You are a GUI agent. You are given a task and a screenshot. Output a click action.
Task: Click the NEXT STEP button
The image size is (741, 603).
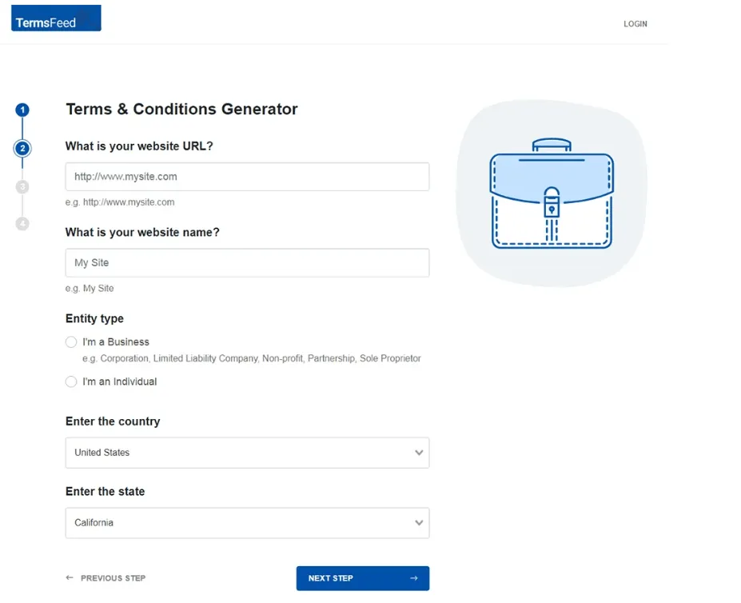(363, 578)
